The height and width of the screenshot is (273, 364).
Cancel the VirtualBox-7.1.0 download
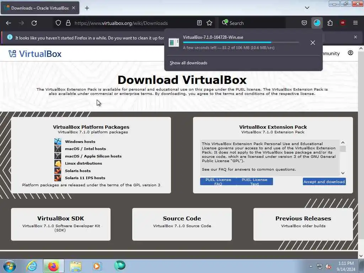point(313,43)
